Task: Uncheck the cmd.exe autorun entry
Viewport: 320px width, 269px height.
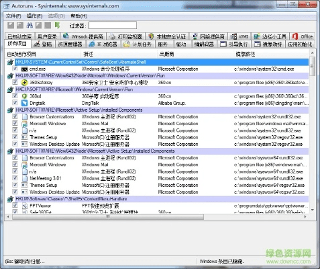Action: [15, 69]
